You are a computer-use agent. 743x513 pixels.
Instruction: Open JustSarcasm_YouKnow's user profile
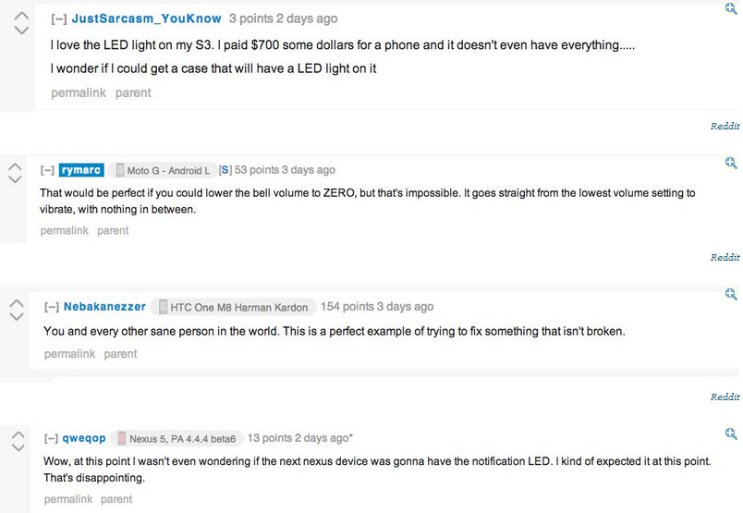pyautogui.click(x=146, y=18)
